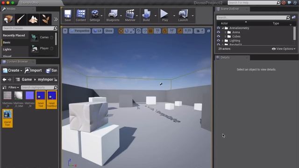Click the Create button

13,70
